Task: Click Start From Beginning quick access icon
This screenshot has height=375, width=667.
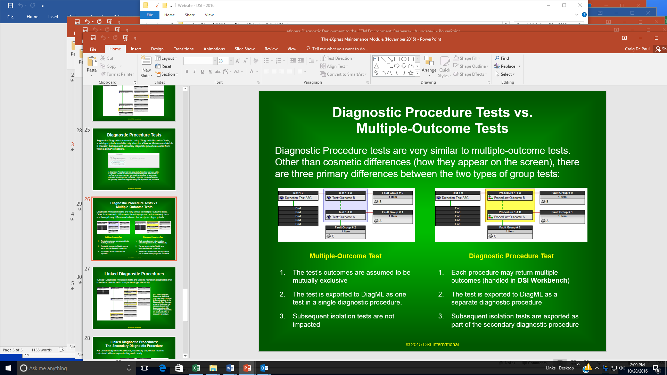Action: point(125,38)
